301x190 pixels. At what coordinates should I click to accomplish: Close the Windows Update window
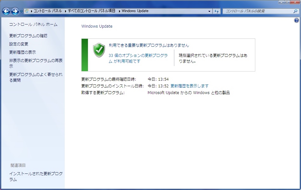295,2
